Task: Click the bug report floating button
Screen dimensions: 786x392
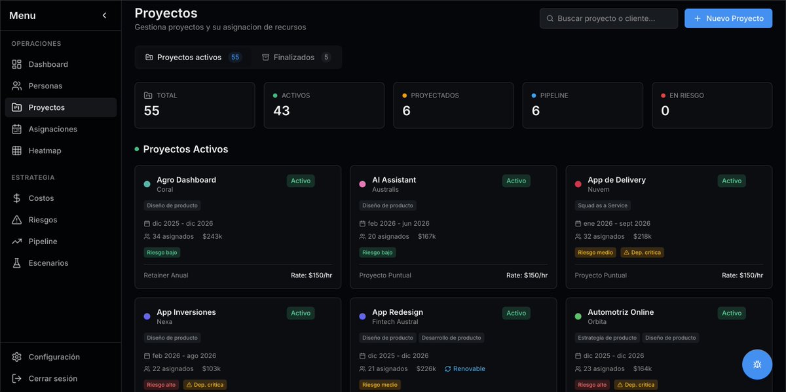Action: (757, 365)
